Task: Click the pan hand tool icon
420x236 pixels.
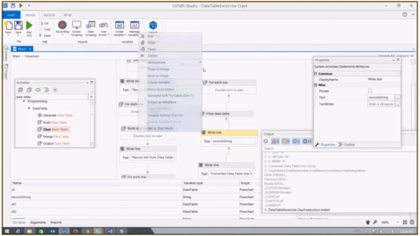Action: coord(367,222)
